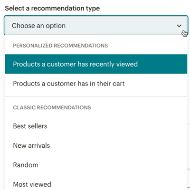The width and height of the screenshot is (190, 190).
Task: Set recommendations to Most viewed products
Action: pyautogui.click(x=96, y=184)
